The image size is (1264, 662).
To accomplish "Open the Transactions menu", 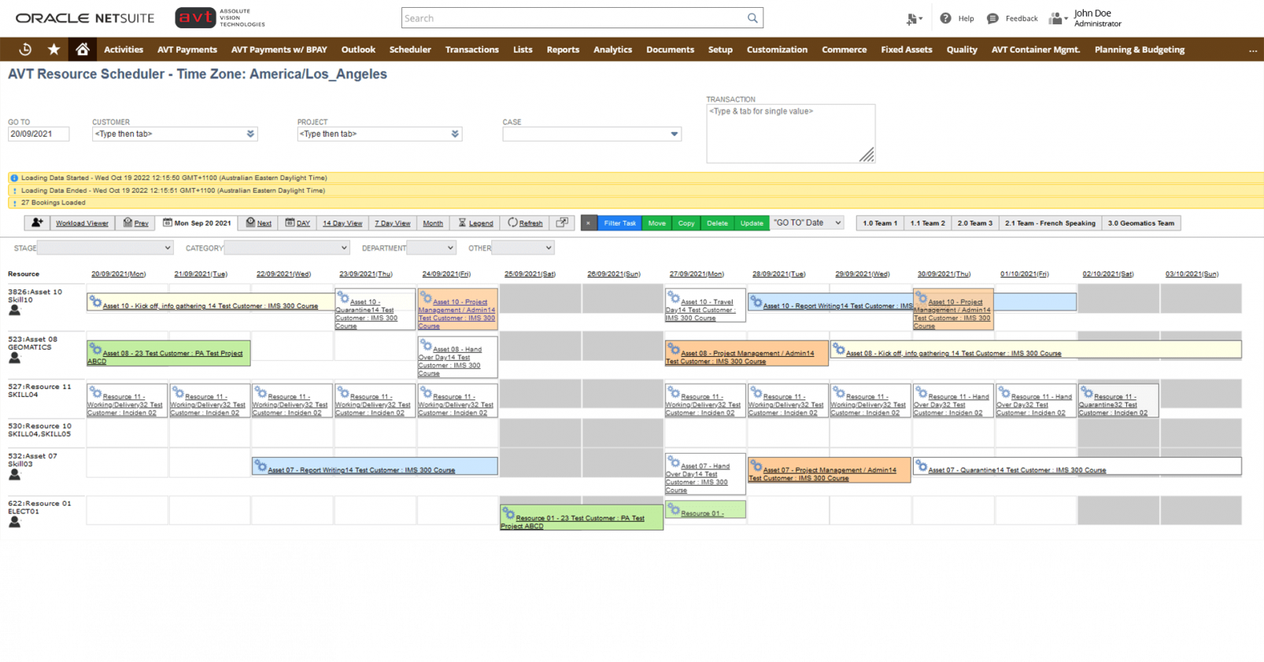I will coord(471,50).
